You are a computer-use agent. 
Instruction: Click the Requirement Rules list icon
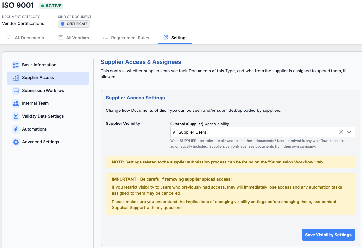[106, 37]
